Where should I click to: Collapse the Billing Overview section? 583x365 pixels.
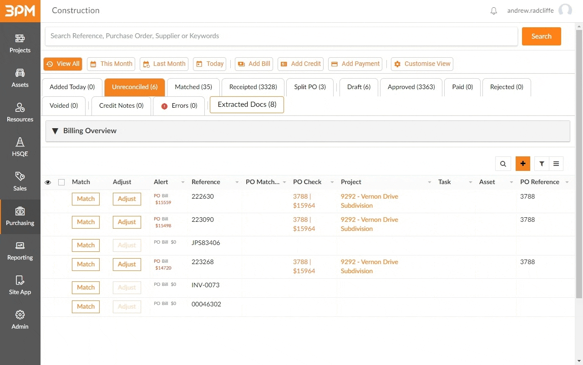click(56, 131)
